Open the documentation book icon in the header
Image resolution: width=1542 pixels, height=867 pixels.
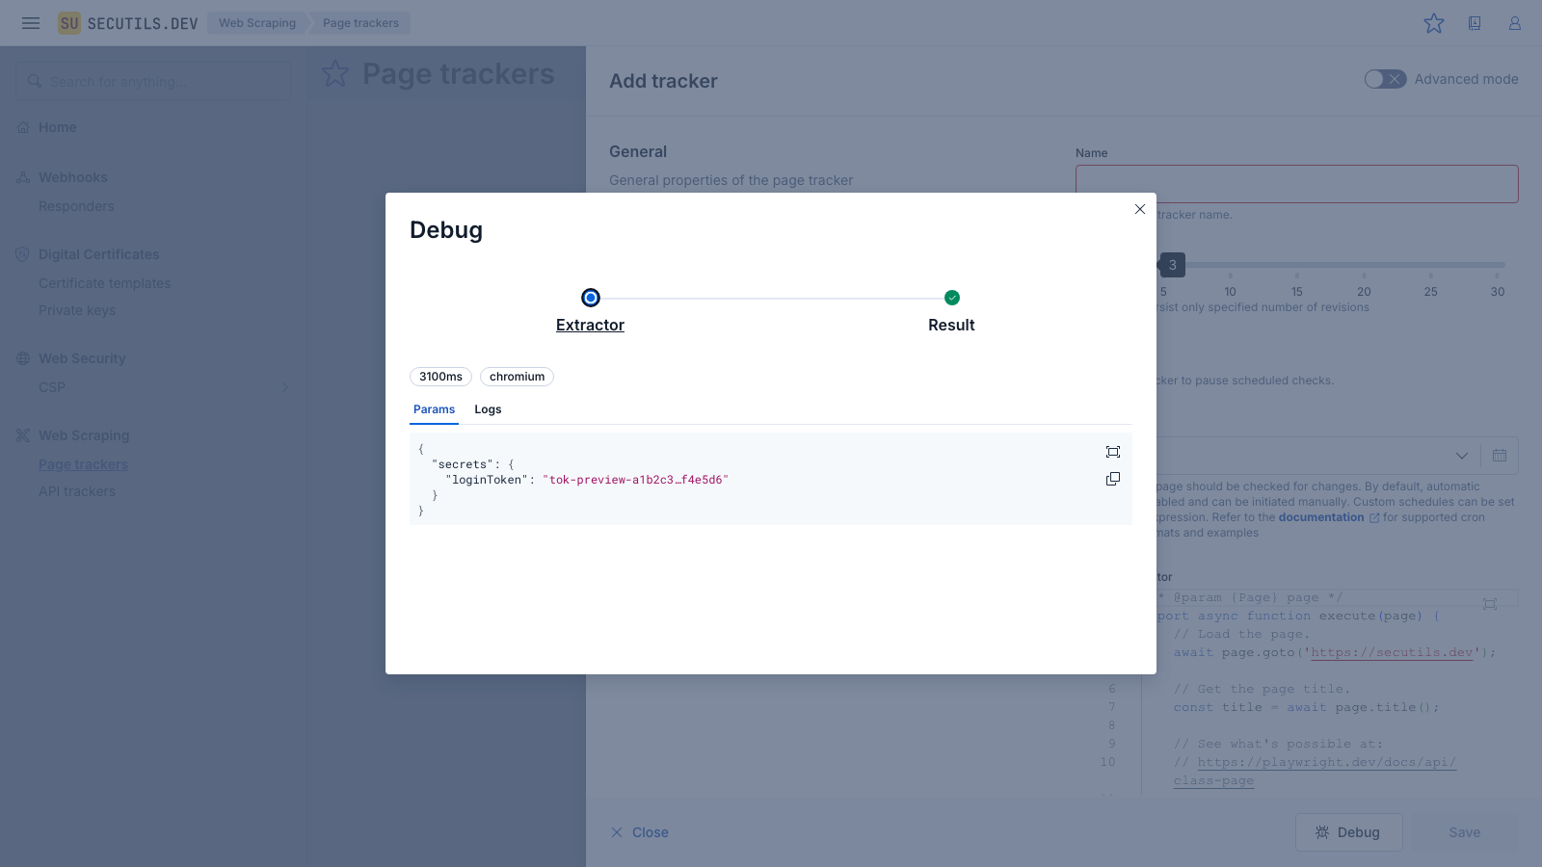click(x=1475, y=23)
